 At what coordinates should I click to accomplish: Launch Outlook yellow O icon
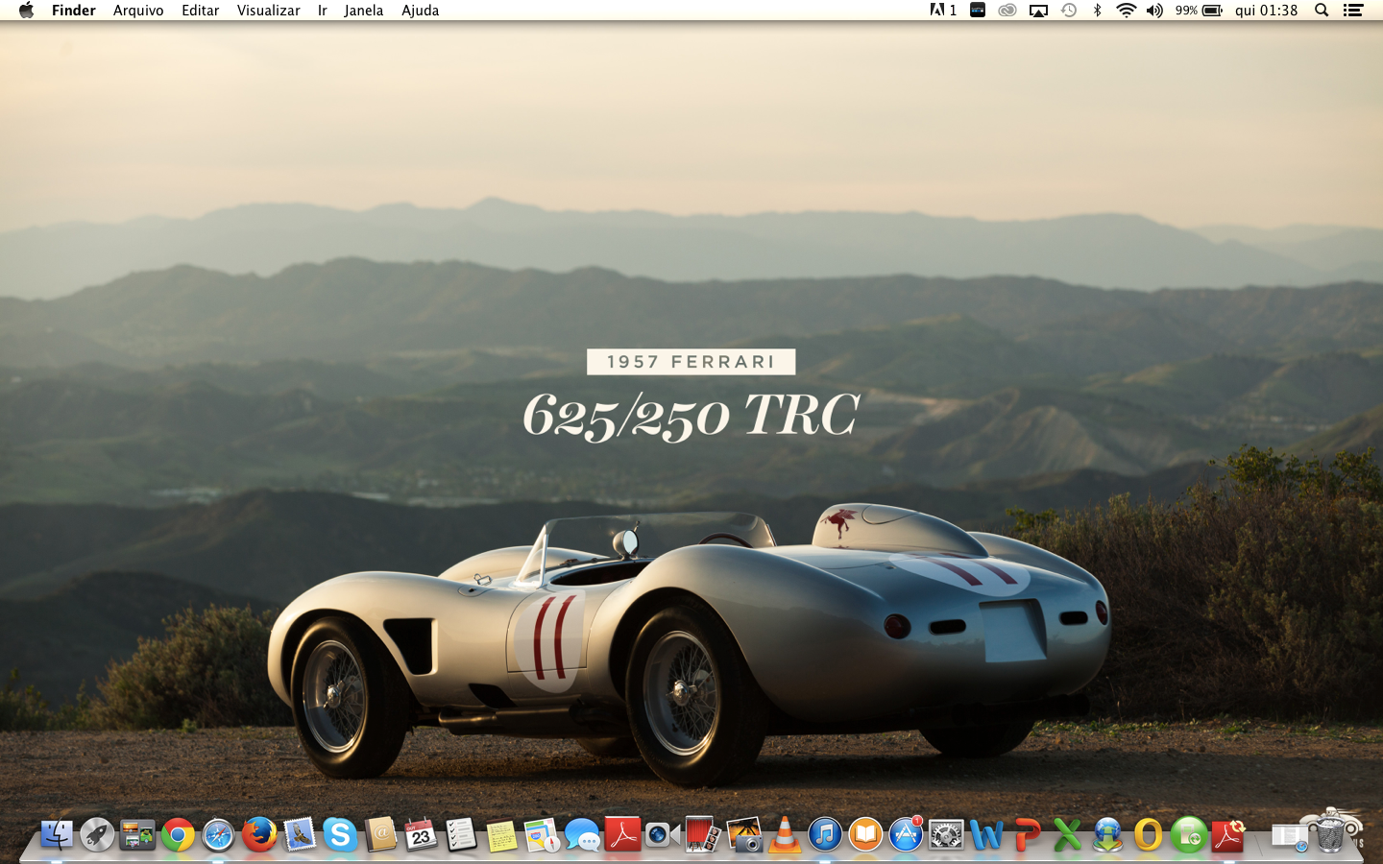(x=1148, y=834)
